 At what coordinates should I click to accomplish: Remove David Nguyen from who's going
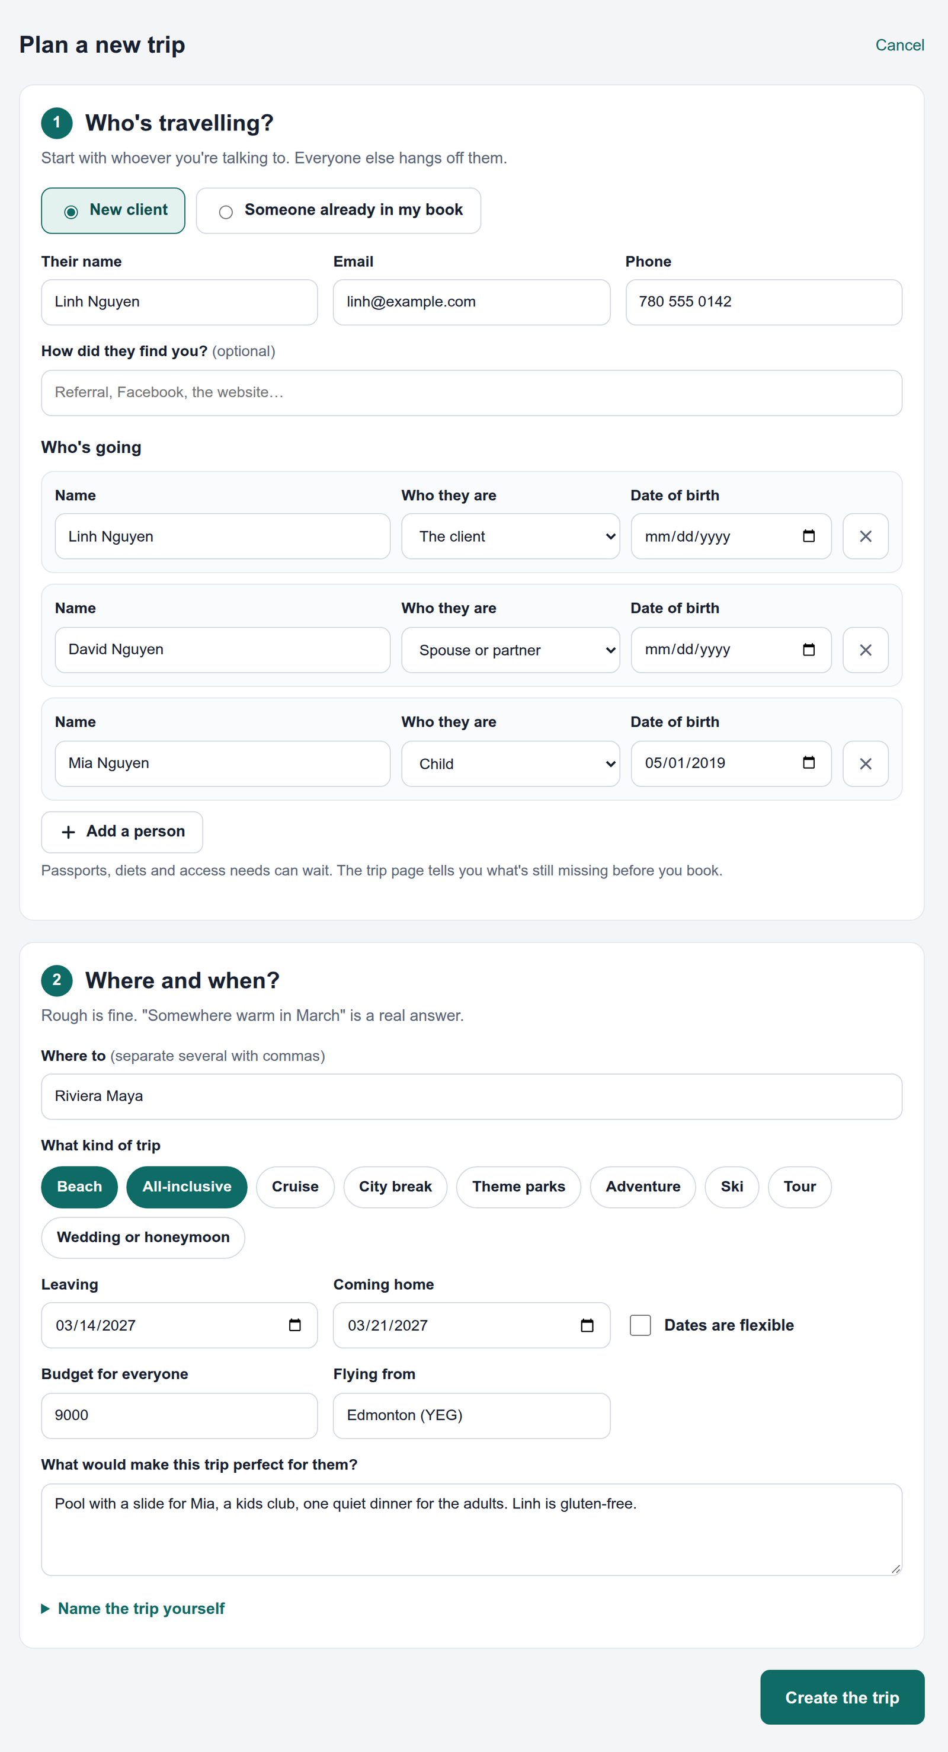(865, 650)
